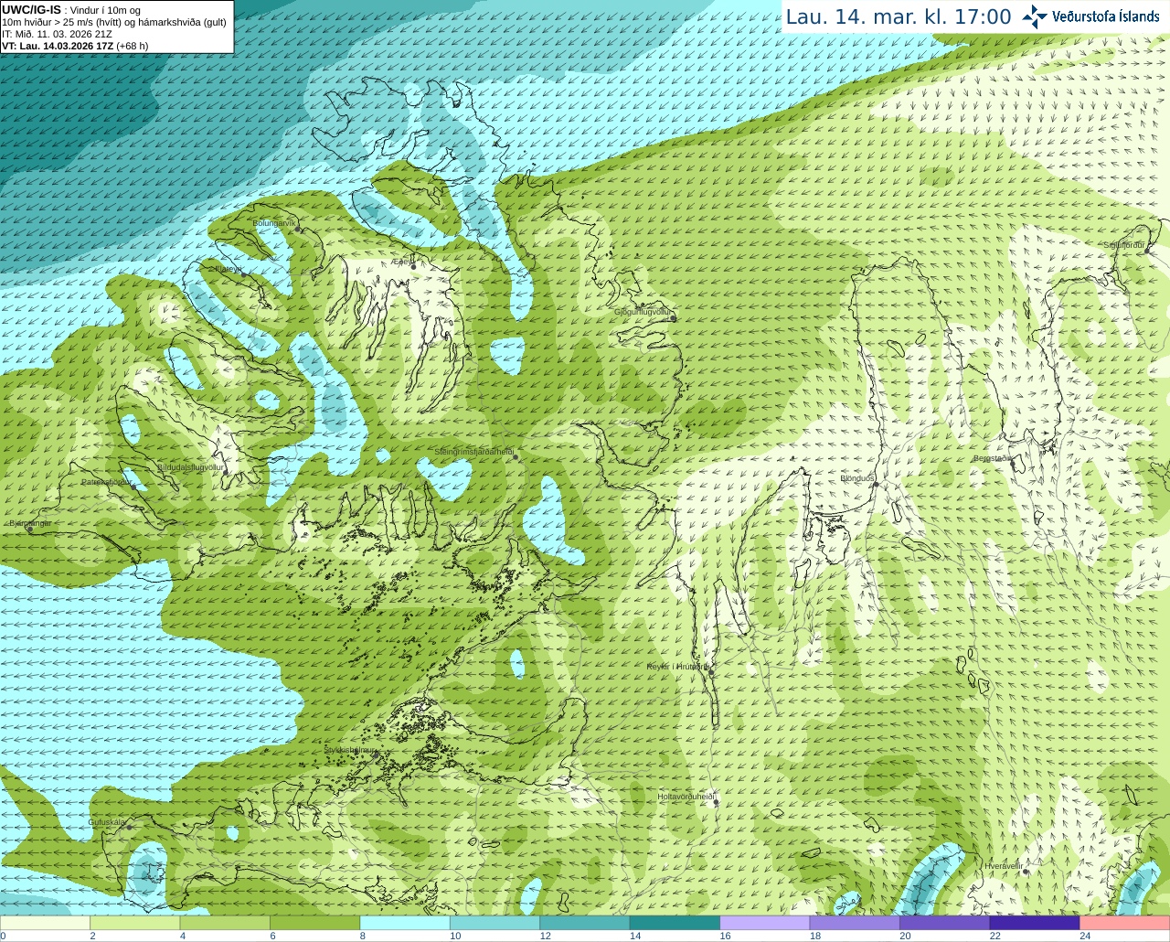Click the Blönduós station marker
1170x942 pixels.
875,485
